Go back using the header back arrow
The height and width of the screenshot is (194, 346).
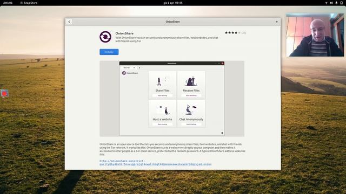pos(69,22)
